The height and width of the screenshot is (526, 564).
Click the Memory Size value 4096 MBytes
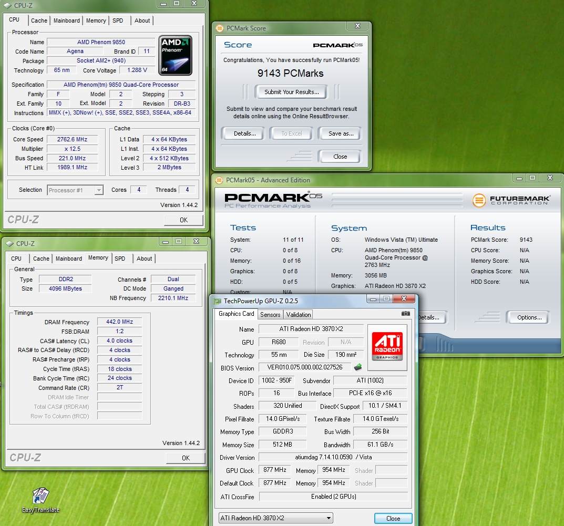click(x=65, y=288)
